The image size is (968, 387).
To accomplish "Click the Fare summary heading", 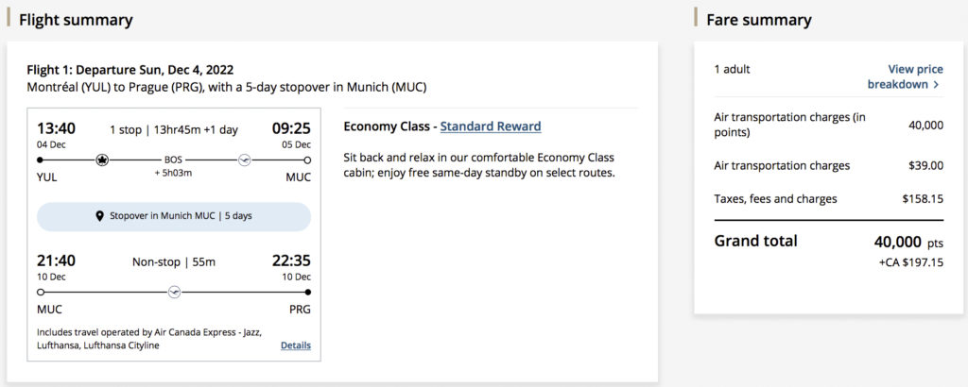I will pyautogui.click(x=759, y=20).
